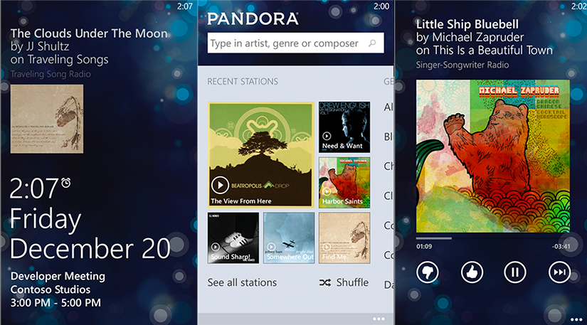Click the song progress bar
The height and width of the screenshot is (325, 587).
pos(493,238)
